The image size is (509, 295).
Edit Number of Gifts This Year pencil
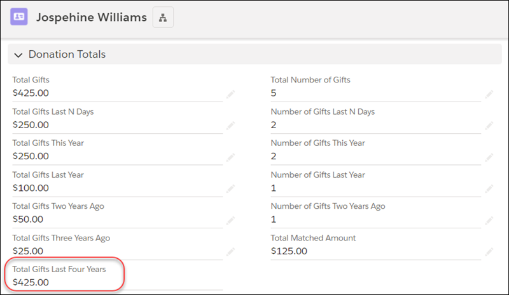point(489,157)
